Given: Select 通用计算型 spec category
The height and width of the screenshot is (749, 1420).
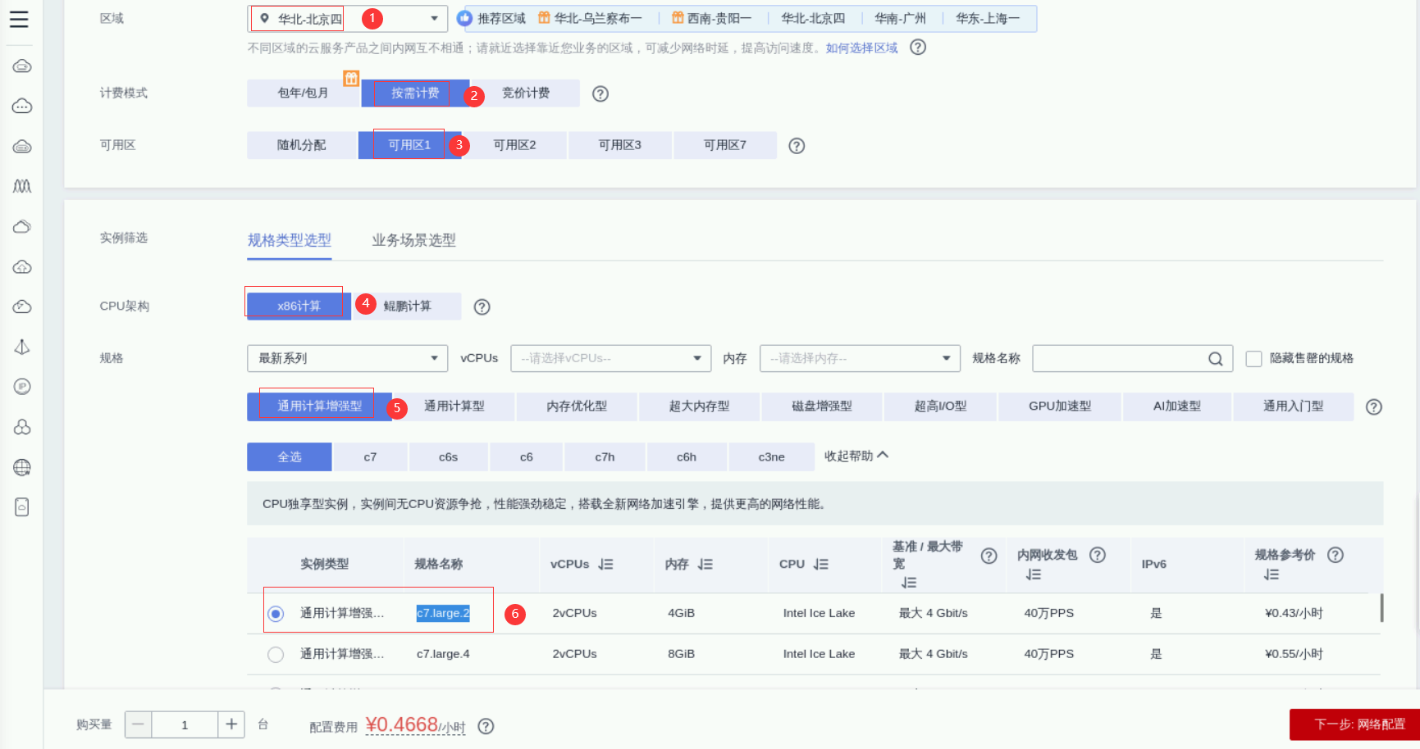Looking at the screenshot, I should pyautogui.click(x=454, y=406).
